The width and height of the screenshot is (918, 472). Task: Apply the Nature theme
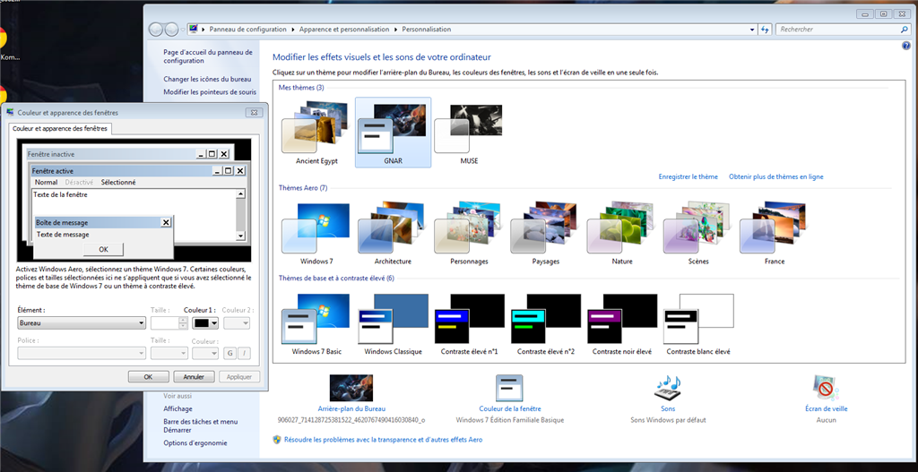622,234
